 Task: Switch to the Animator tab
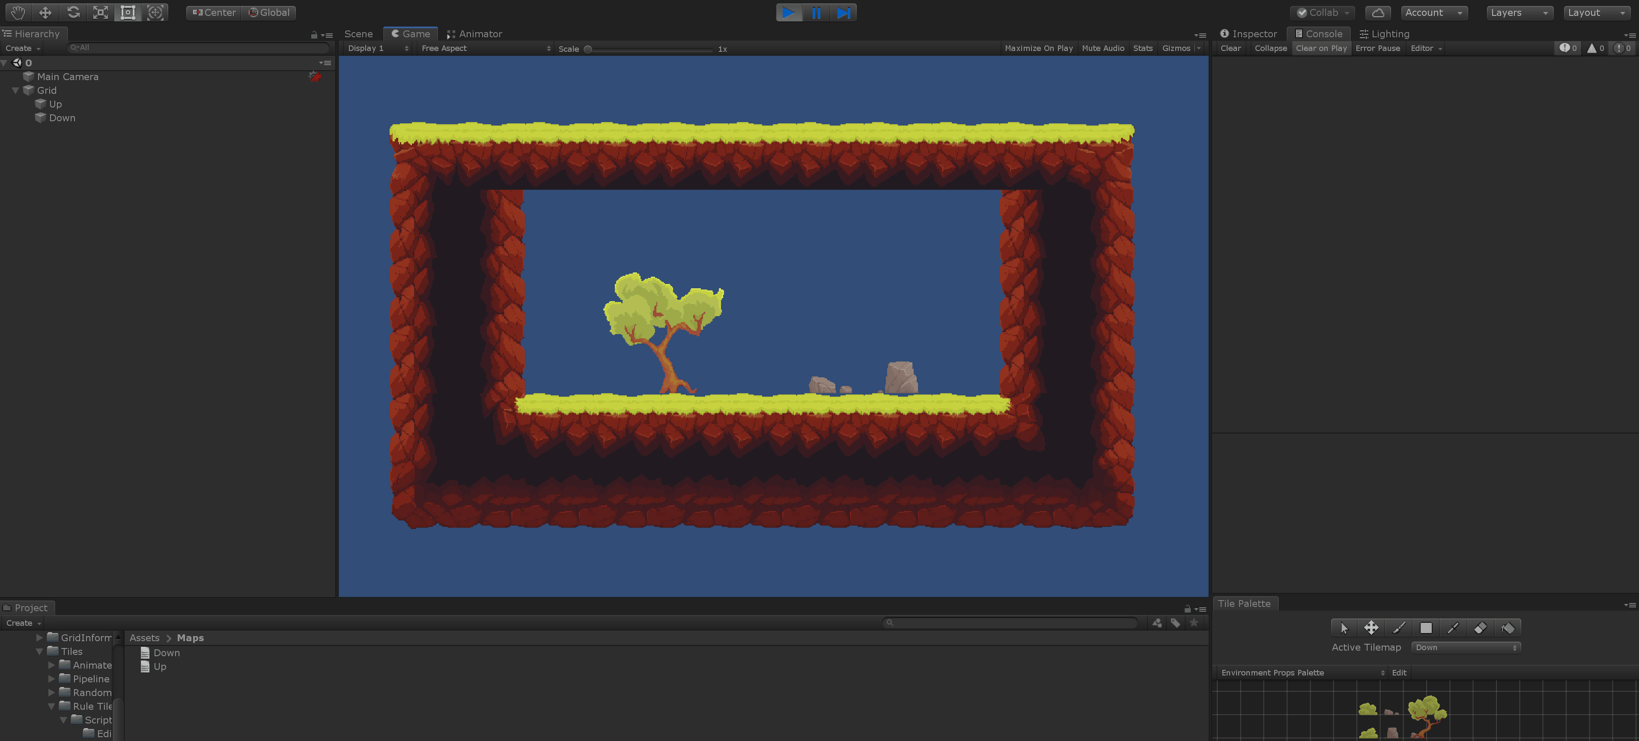(x=476, y=33)
